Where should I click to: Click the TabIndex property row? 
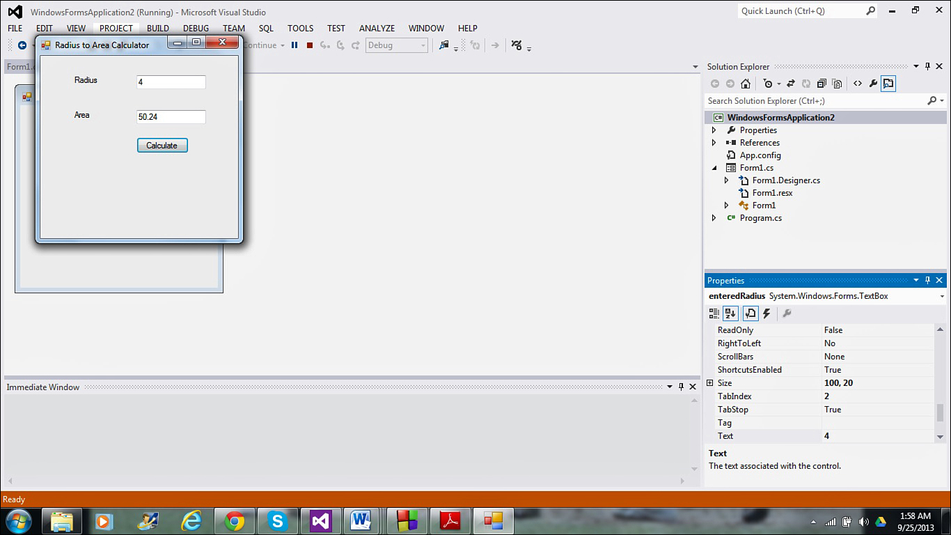pyautogui.click(x=820, y=396)
